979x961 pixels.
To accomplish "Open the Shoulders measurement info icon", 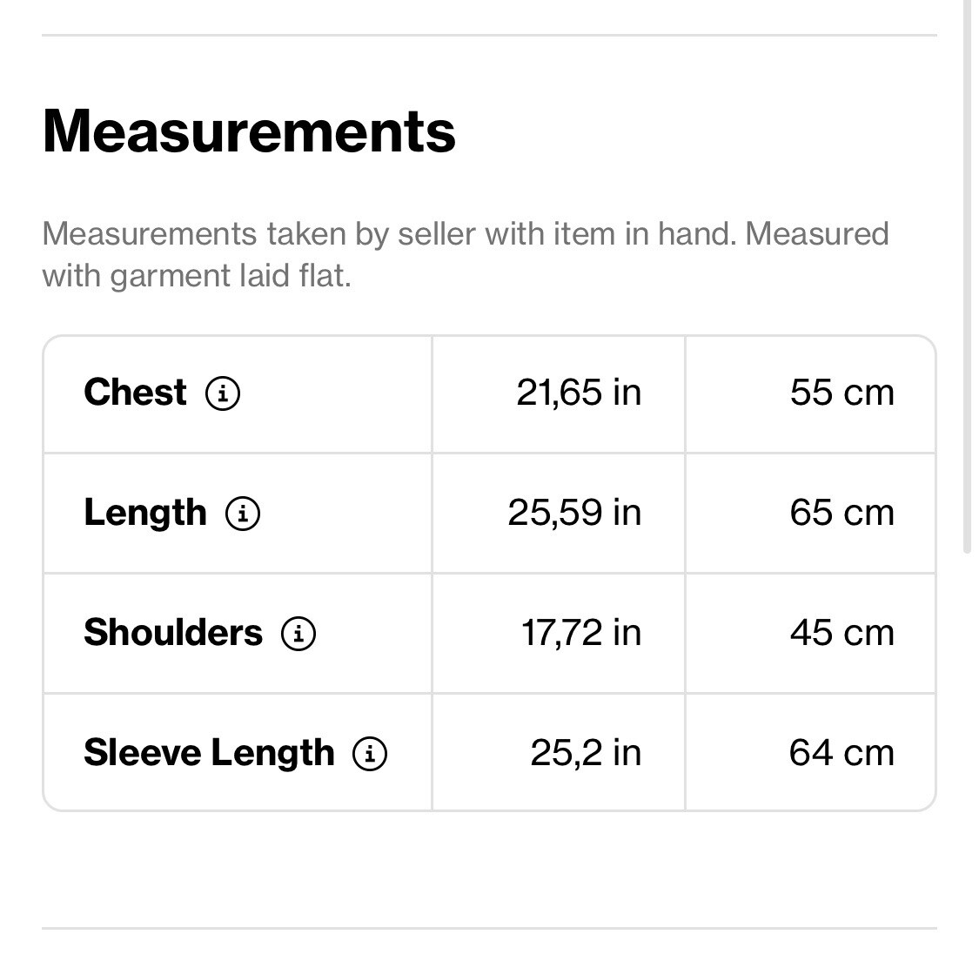I will (x=298, y=633).
